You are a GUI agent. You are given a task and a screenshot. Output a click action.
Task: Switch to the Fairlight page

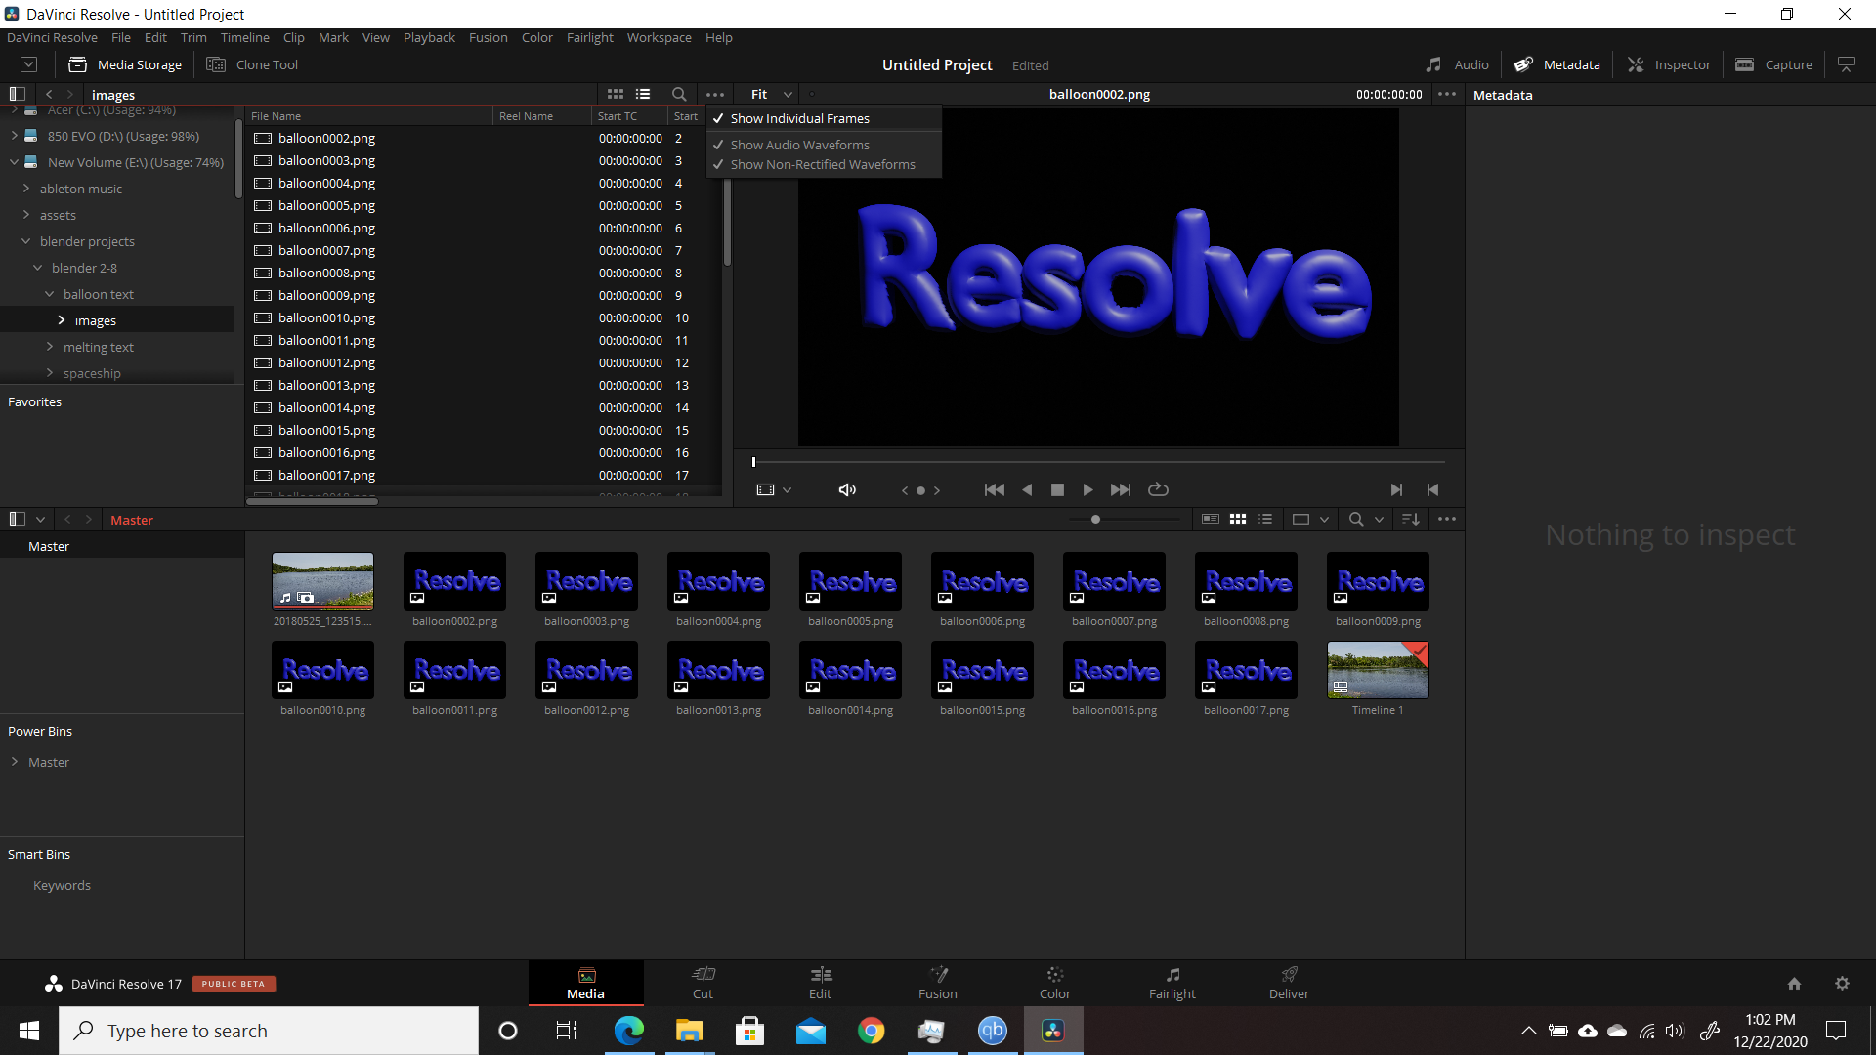tap(1172, 983)
